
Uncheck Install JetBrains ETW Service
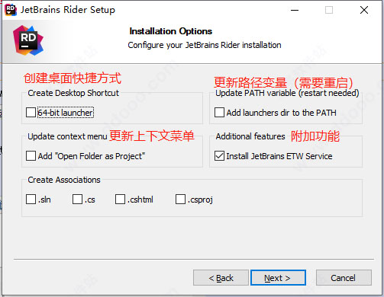(x=219, y=156)
